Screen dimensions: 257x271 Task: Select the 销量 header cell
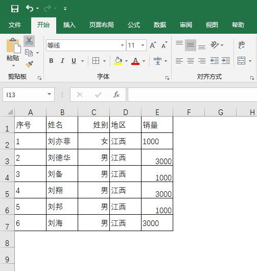coord(157,125)
